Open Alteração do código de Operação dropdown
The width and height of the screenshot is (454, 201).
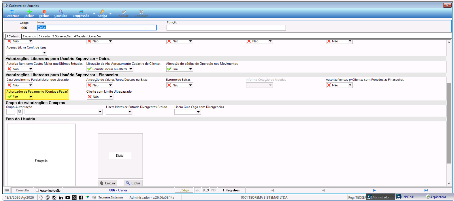[191, 69]
